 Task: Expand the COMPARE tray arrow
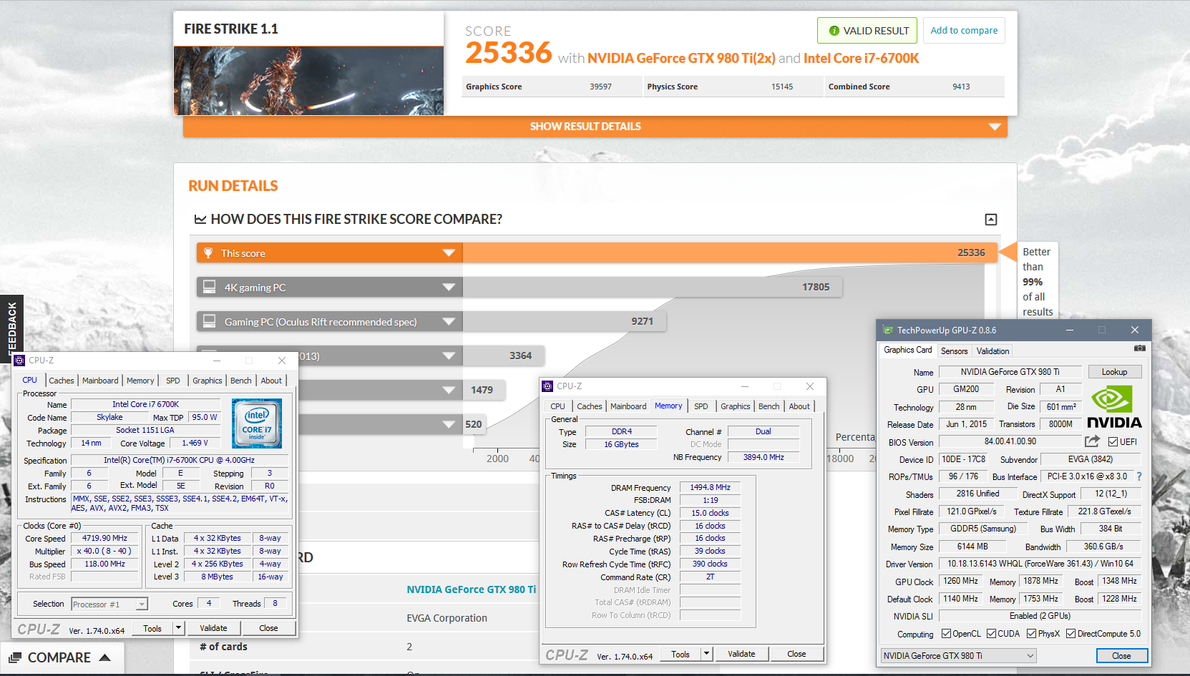[x=105, y=657]
